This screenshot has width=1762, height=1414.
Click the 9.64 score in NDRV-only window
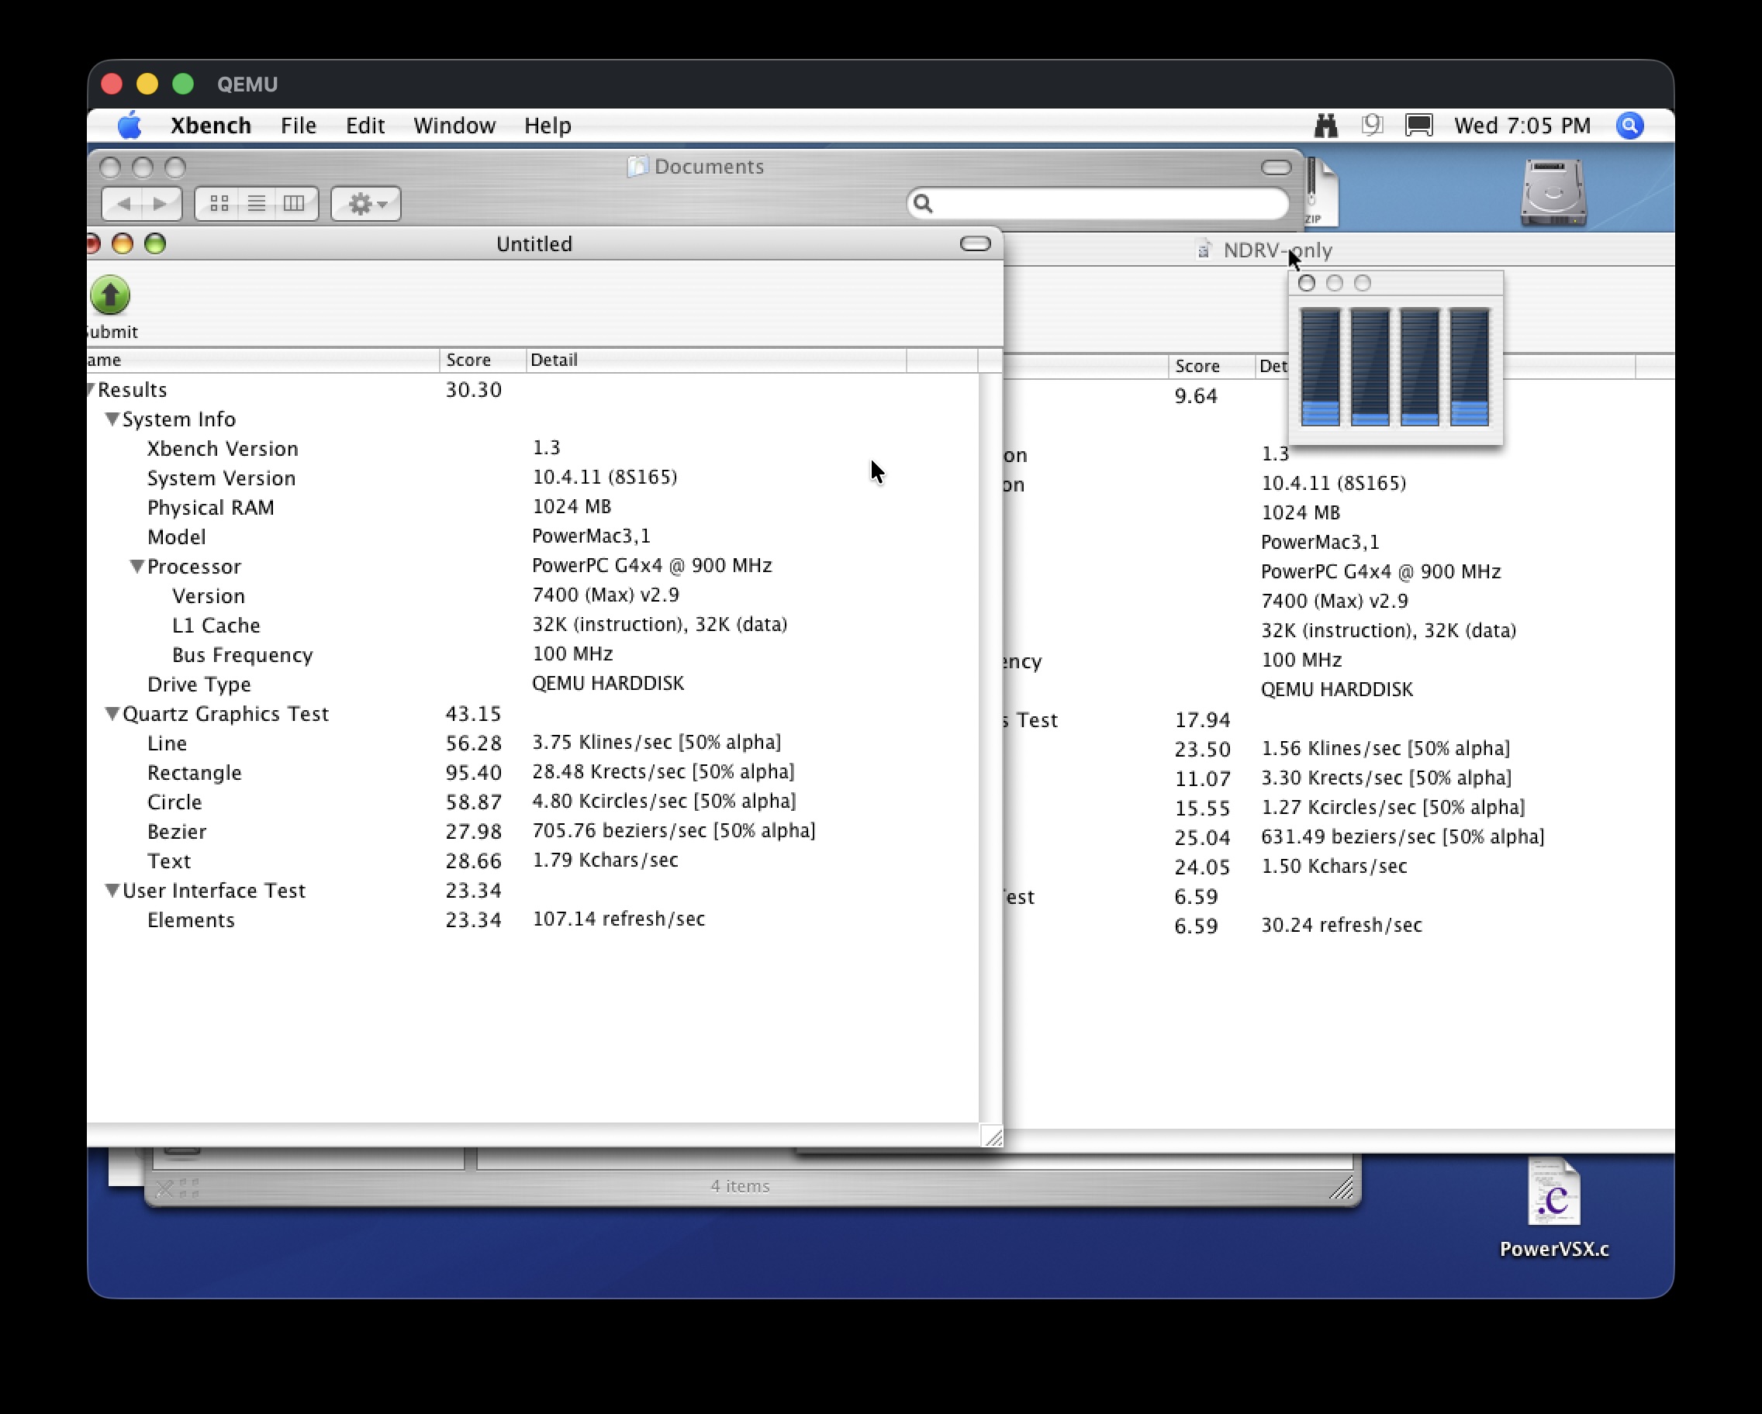pyautogui.click(x=1196, y=396)
